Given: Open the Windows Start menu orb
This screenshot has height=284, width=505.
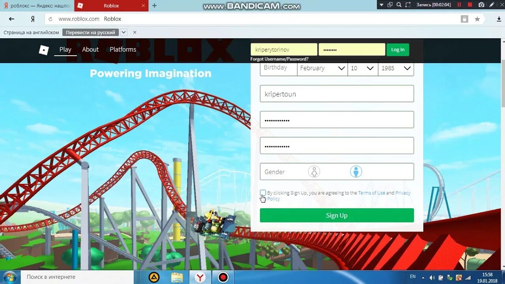Looking at the screenshot, I should click(x=9, y=277).
